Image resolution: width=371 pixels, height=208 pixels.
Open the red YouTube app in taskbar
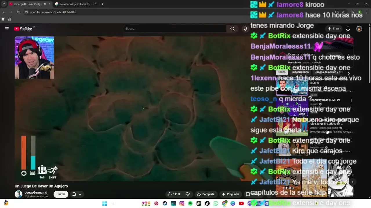(241, 203)
